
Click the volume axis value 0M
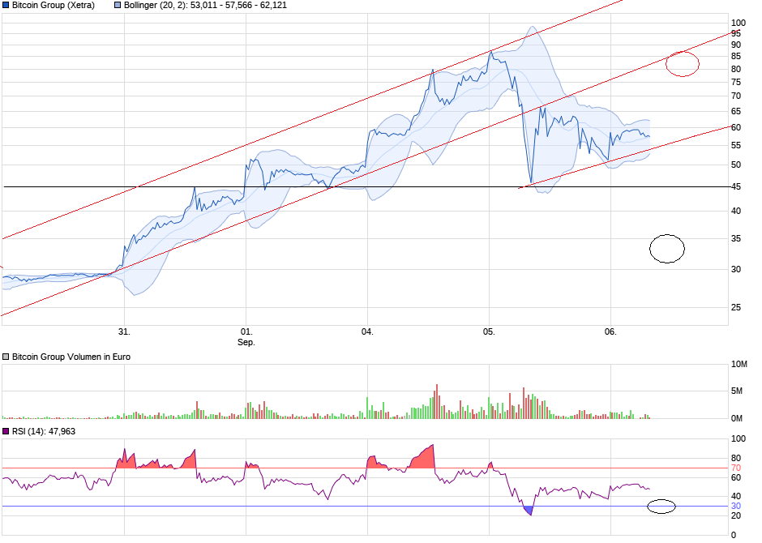click(x=737, y=418)
